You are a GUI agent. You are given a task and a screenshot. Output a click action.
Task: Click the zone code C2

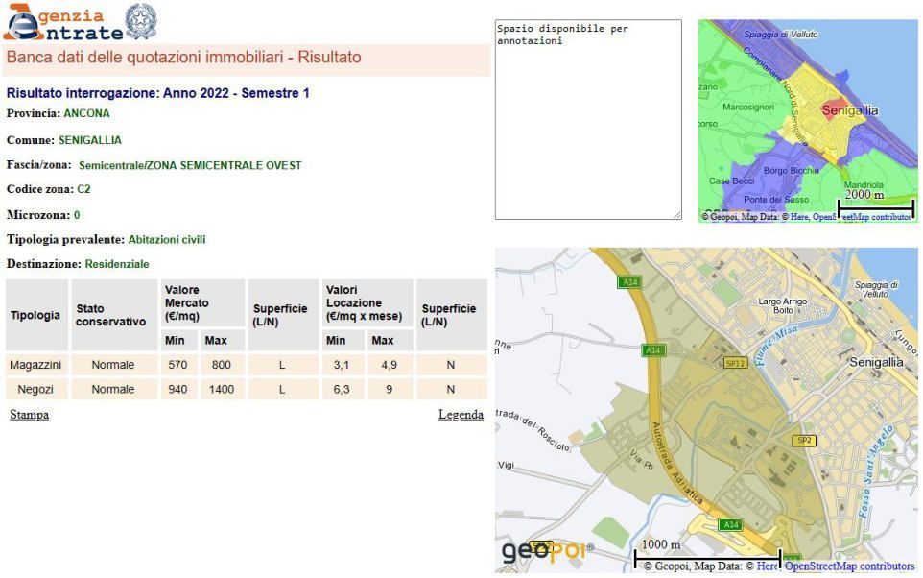[x=83, y=189]
